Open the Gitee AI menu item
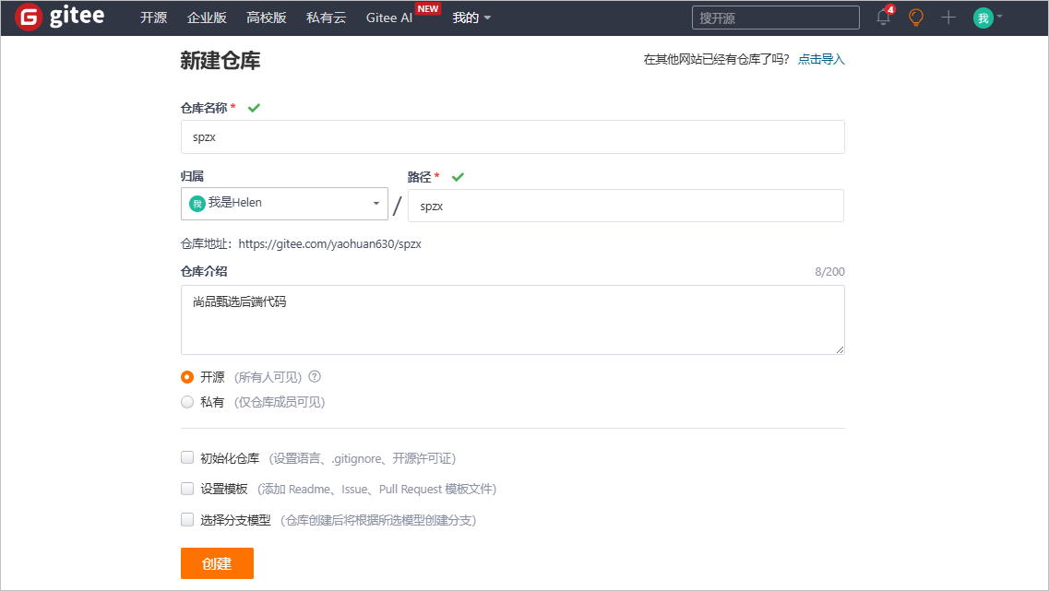 point(388,18)
